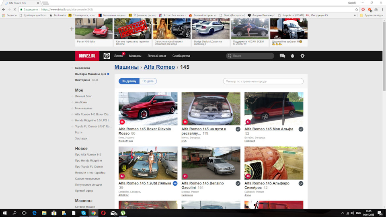Subscribe with plus button to 1.9Jtd Лялька

coord(175,183)
